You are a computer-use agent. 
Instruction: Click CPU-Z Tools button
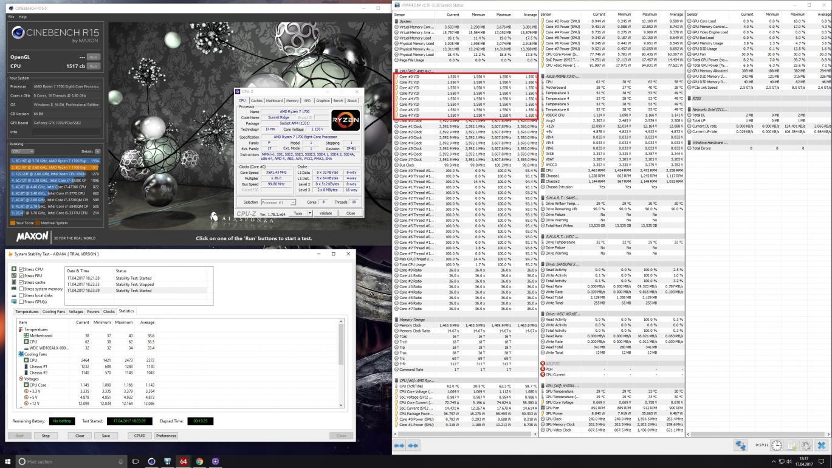coord(298,213)
